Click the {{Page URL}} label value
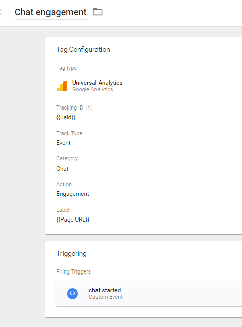Screen dimensions: 242x327 [73, 220]
